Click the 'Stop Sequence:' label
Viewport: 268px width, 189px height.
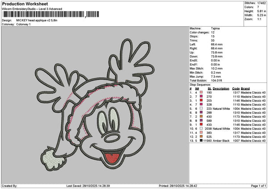200,85
